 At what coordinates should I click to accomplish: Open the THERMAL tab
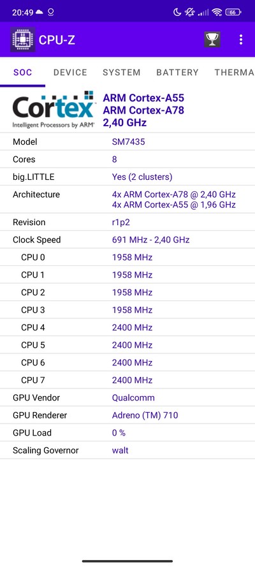coord(235,72)
